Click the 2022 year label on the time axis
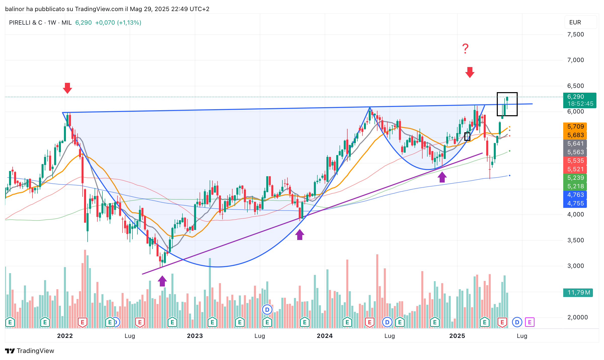Image resolution: width=604 pixels, height=360 pixels. 65,336
